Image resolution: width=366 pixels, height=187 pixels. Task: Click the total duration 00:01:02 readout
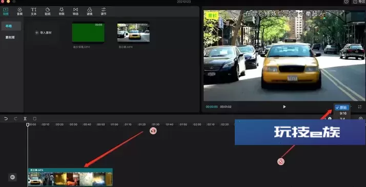tap(226, 107)
